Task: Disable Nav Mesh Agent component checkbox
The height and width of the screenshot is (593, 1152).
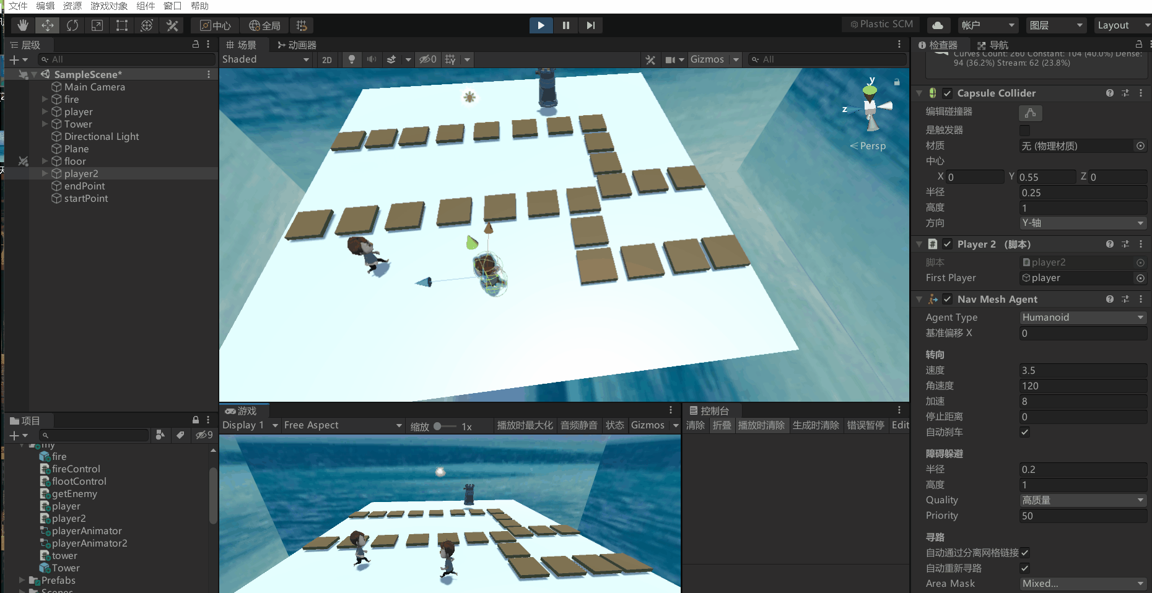Action: [x=948, y=299]
